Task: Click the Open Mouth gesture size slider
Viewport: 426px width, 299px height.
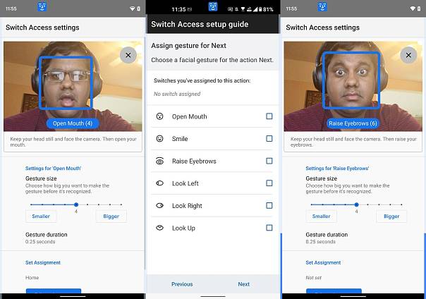Action: [x=76, y=205]
